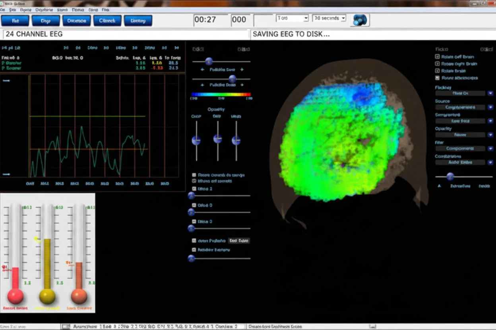Open the dropdown left of '30 seconds'
496x330 pixels.
pos(293,18)
